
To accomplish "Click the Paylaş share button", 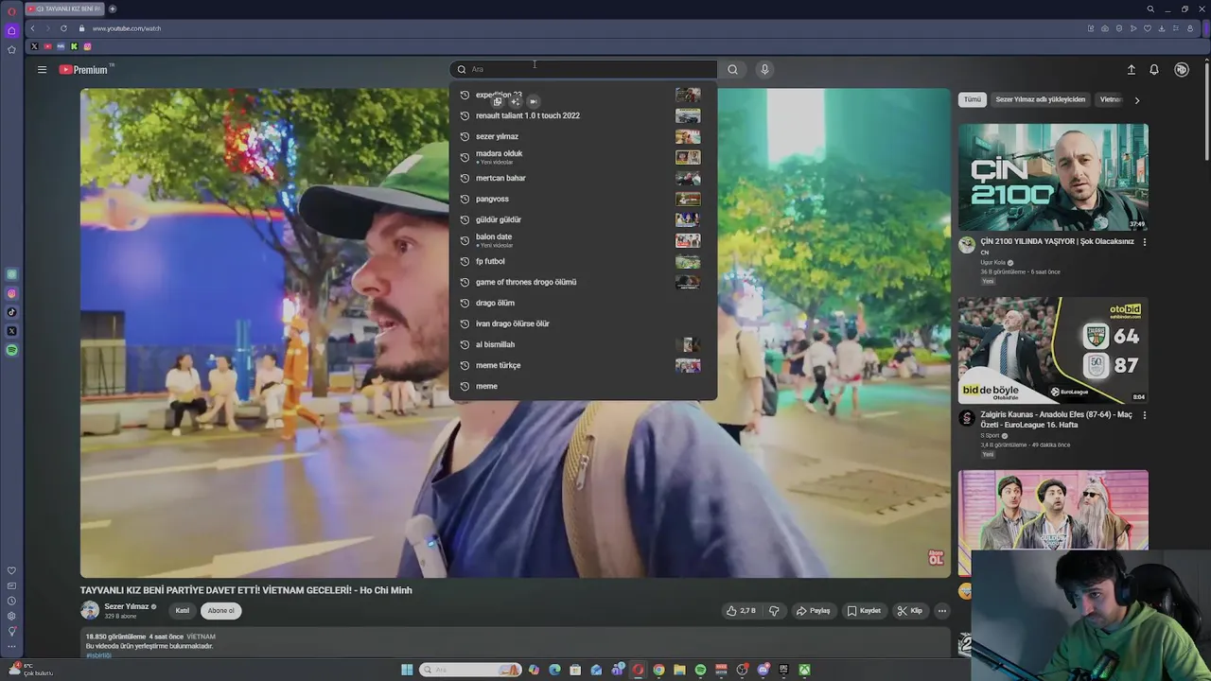I will point(813,611).
